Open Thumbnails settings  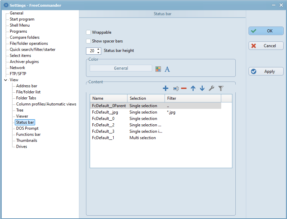tap(27, 140)
